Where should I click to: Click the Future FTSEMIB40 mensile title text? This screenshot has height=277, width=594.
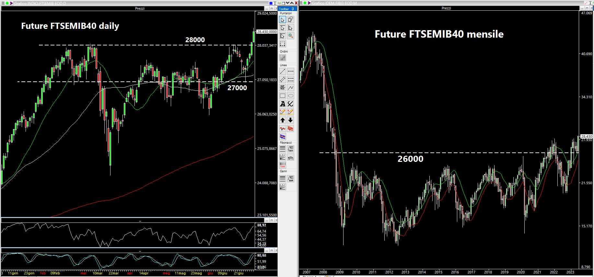[x=439, y=34]
